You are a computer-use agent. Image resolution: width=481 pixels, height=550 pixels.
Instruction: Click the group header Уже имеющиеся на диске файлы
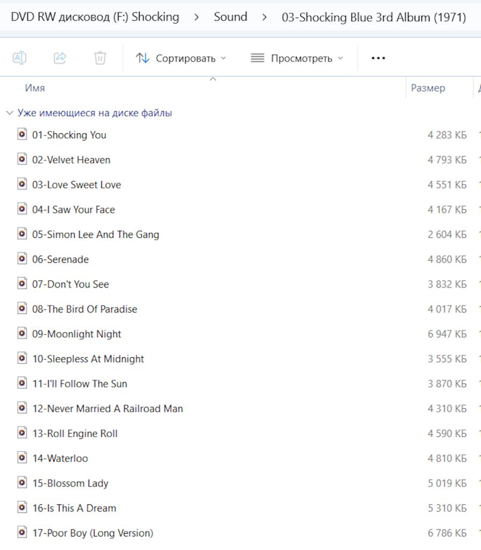(95, 113)
